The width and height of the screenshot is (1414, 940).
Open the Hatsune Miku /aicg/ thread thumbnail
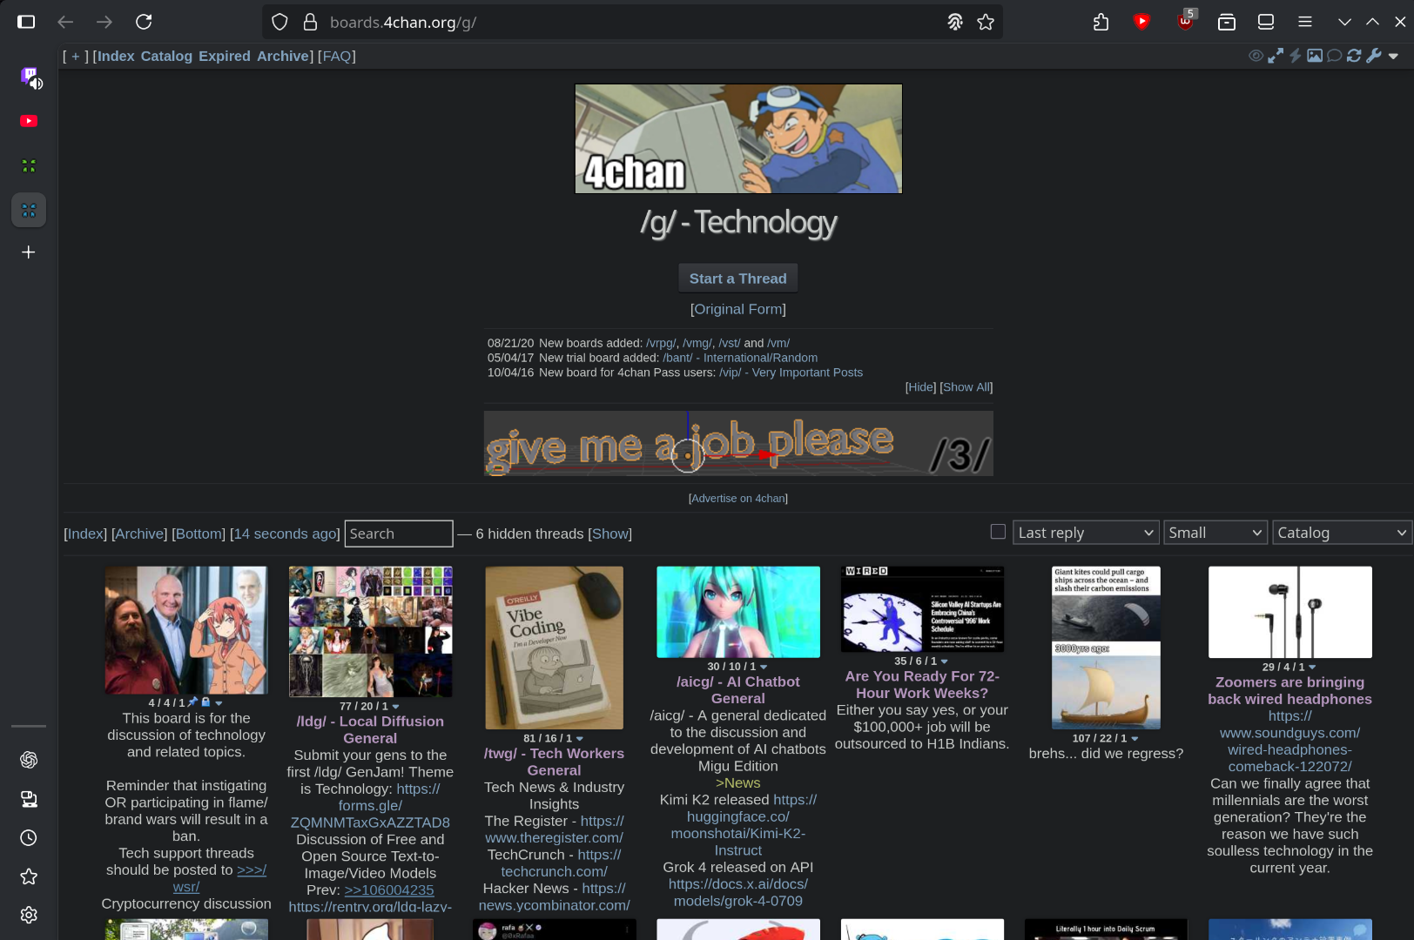coord(738,612)
